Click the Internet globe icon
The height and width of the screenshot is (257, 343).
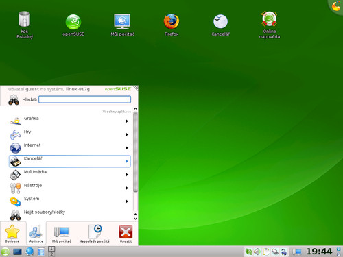[15, 148]
